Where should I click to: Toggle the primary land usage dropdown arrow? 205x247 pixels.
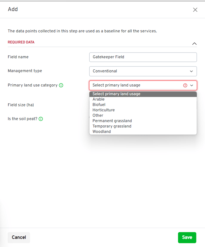pyautogui.click(x=192, y=86)
